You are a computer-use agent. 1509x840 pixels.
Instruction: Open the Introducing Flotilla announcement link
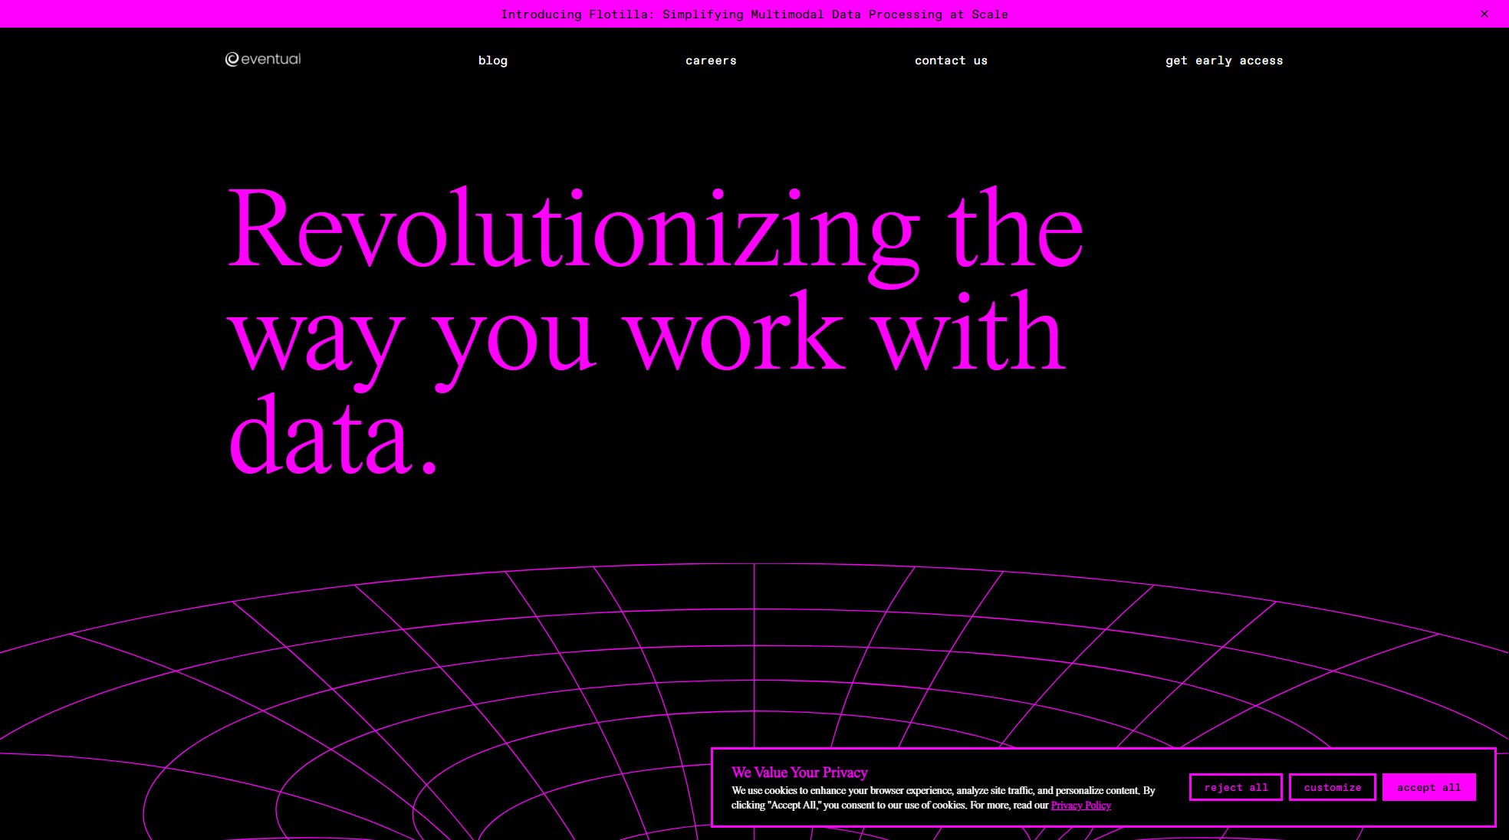point(754,15)
